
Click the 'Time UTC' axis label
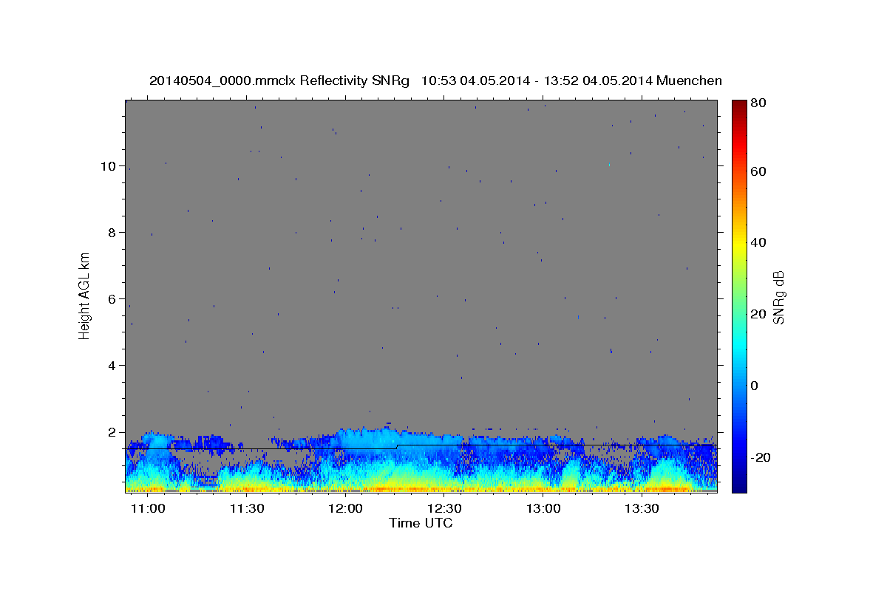[x=421, y=523]
